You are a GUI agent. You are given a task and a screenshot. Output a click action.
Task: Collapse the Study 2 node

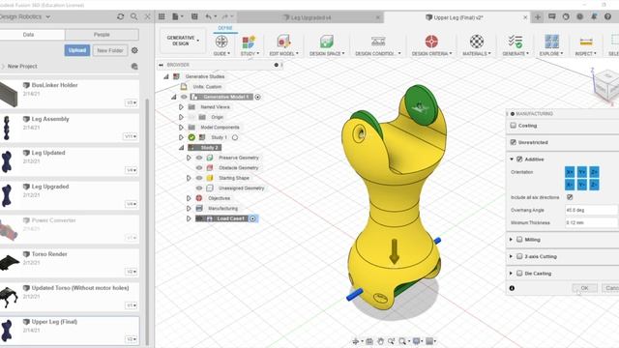181,148
